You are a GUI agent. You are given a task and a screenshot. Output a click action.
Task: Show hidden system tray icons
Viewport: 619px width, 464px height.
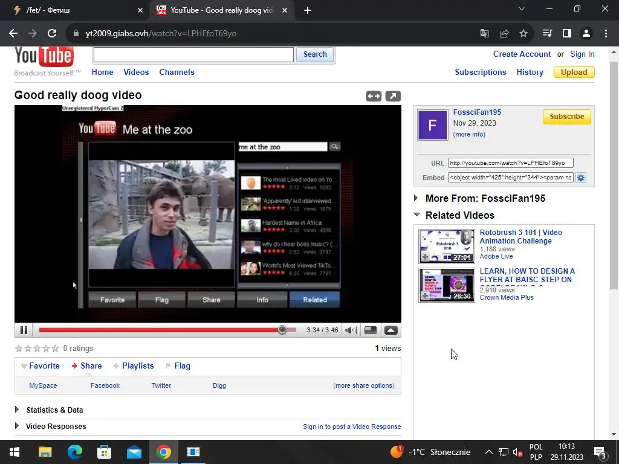pos(488,452)
